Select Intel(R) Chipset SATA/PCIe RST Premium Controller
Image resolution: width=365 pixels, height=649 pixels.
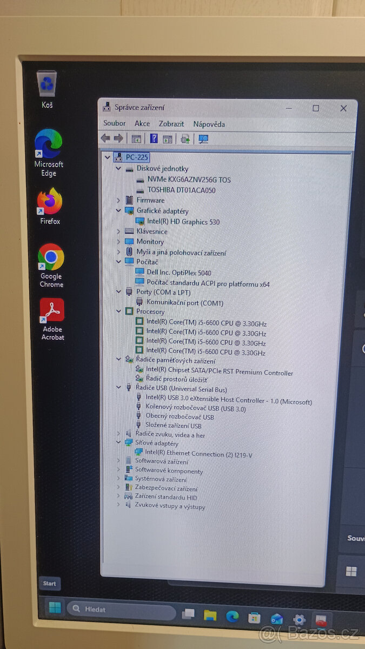click(220, 373)
